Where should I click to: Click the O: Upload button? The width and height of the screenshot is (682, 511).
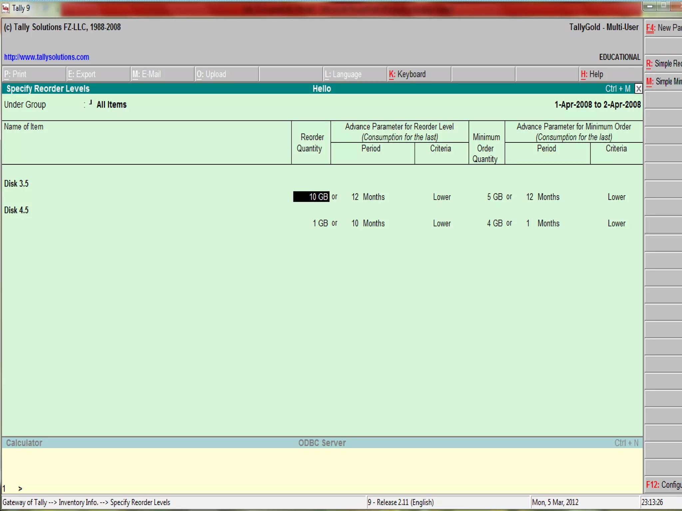227,74
